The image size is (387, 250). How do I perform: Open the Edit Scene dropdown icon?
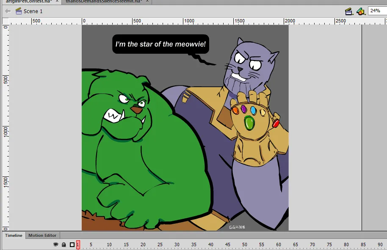coord(349,11)
